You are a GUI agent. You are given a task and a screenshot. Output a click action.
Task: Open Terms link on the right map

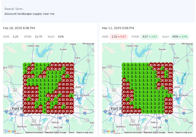(x=170, y=133)
